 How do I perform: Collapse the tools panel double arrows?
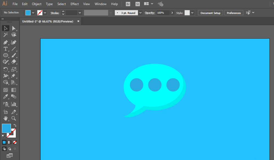pyautogui.click(x=3, y=19)
